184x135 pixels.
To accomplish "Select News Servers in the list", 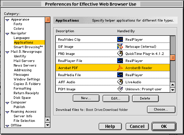I will 25,66.
